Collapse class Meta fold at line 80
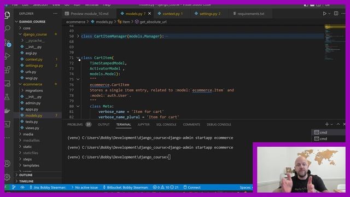 (78, 106)
